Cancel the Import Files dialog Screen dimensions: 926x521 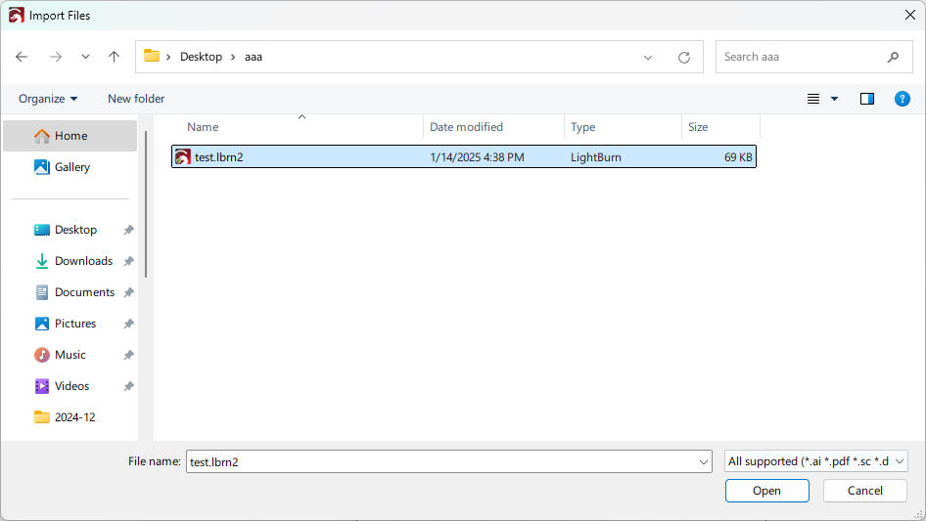(864, 491)
